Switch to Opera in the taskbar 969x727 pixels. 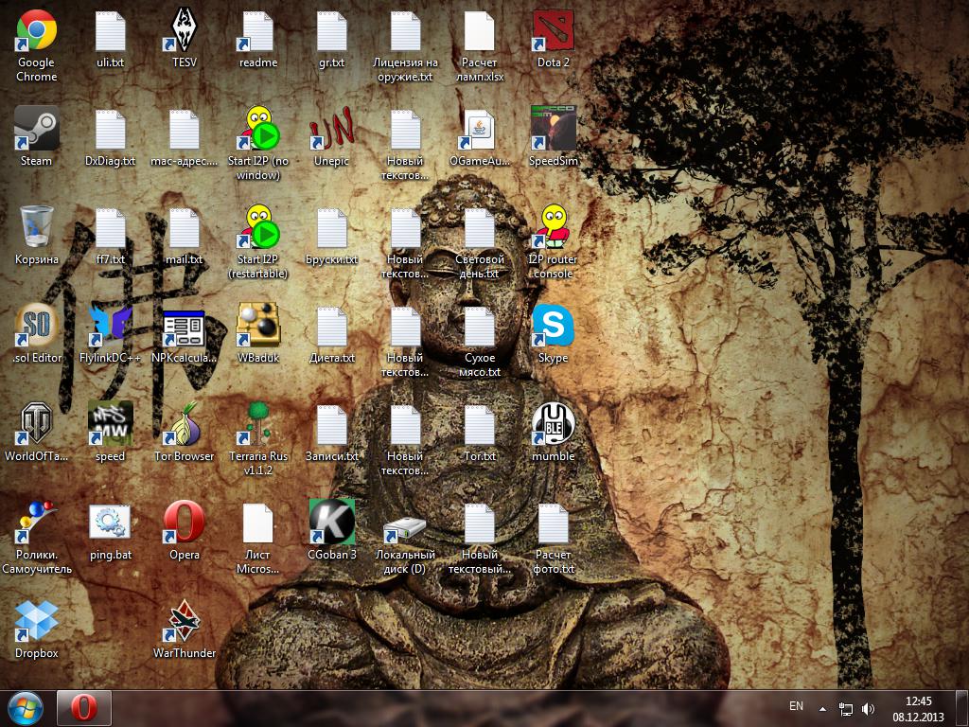[x=84, y=708]
